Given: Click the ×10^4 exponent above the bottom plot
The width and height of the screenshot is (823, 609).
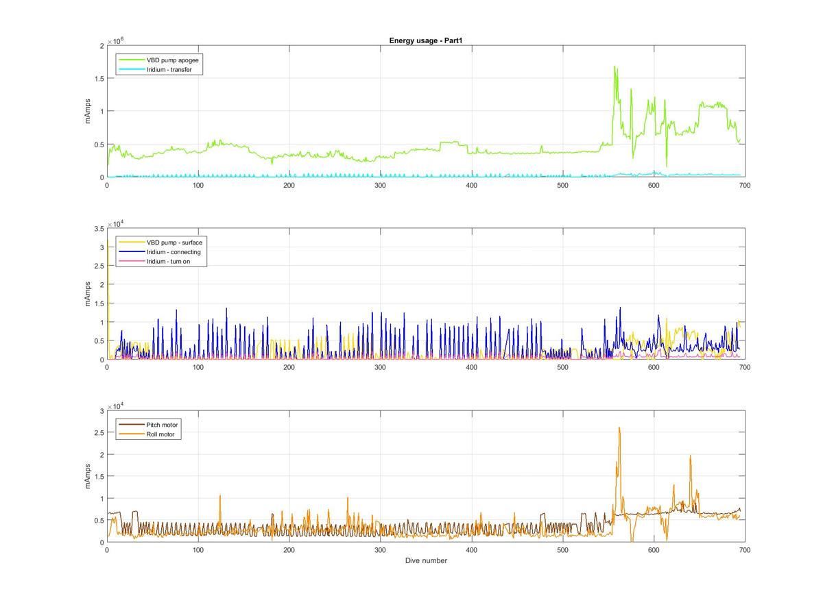Looking at the screenshot, I should pos(116,406).
